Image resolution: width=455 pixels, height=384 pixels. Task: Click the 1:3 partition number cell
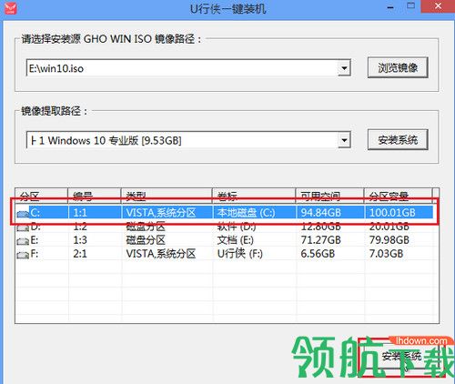click(x=80, y=240)
